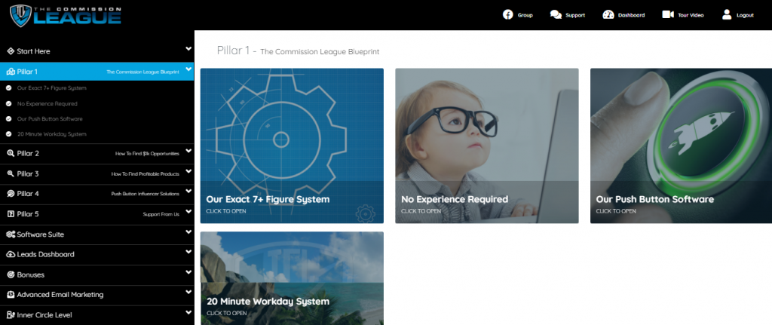The image size is (772, 325).
Task: Click CLICK TO OPEN under 20 Minute Workday
Action: [226, 313]
